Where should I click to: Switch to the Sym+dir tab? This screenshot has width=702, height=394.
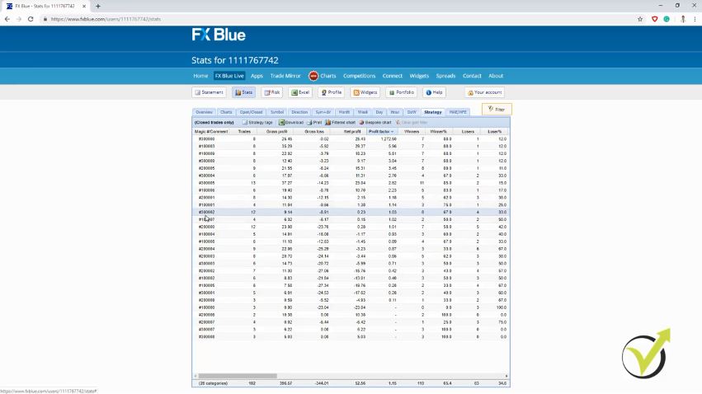coord(323,112)
